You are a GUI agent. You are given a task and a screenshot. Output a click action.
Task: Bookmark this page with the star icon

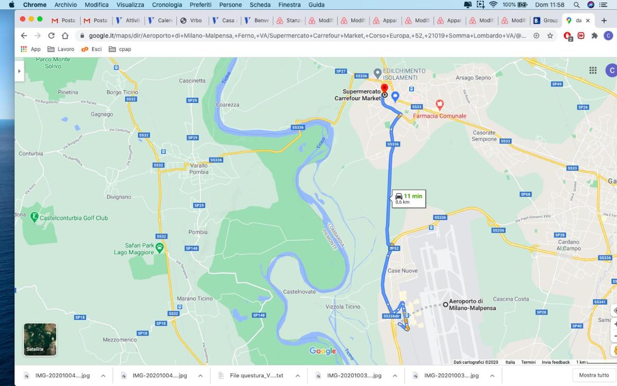pos(550,36)
